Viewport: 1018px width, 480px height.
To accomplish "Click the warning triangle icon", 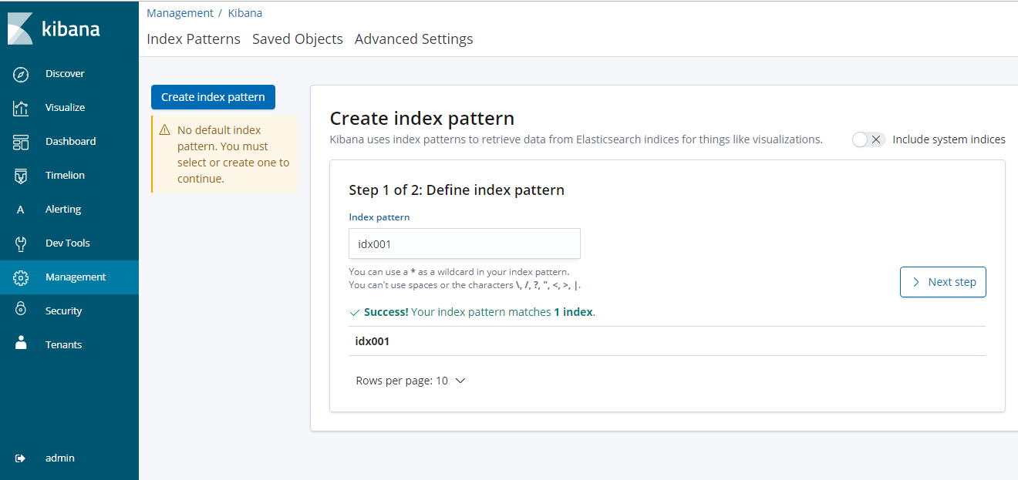I will [x=165, y=130].
